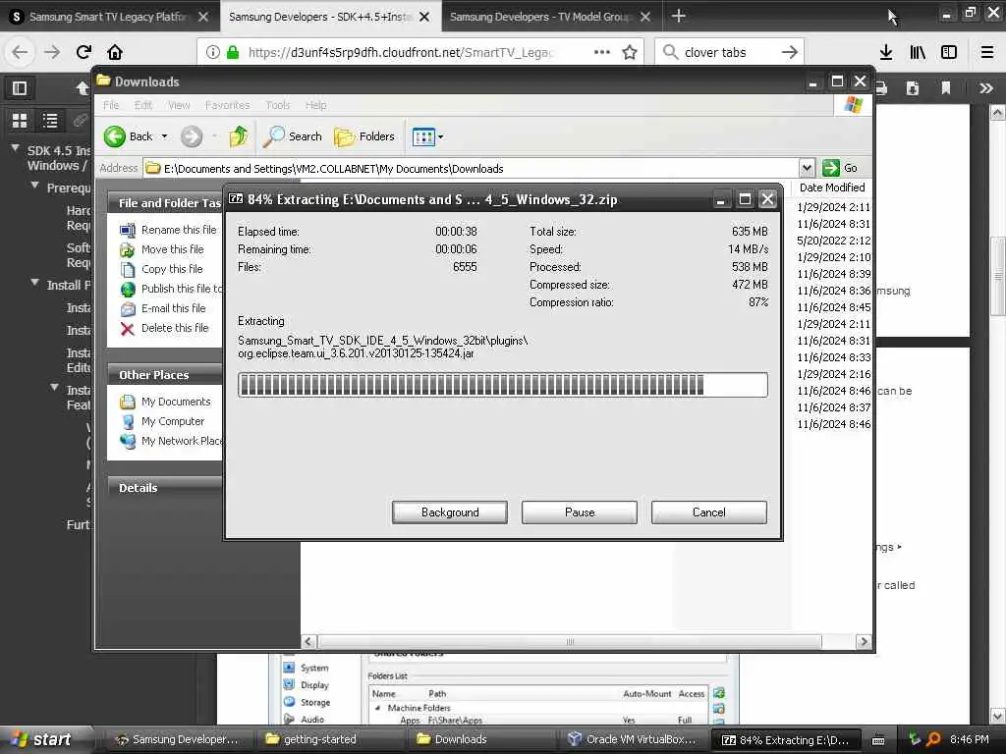1006x754 pixels.
Task: Open the Tools menu
Action: pyautogui.click(x=278, y=104)
